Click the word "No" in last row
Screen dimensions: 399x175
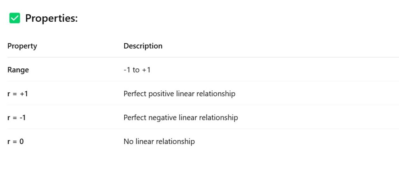click(x=128, y=142)
